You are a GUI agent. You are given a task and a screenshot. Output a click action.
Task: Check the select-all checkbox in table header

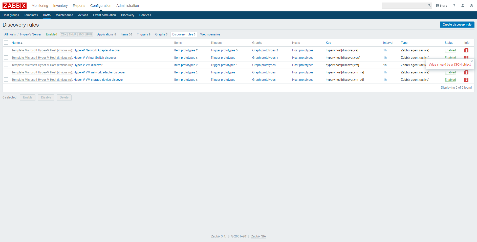click(6, 43)
